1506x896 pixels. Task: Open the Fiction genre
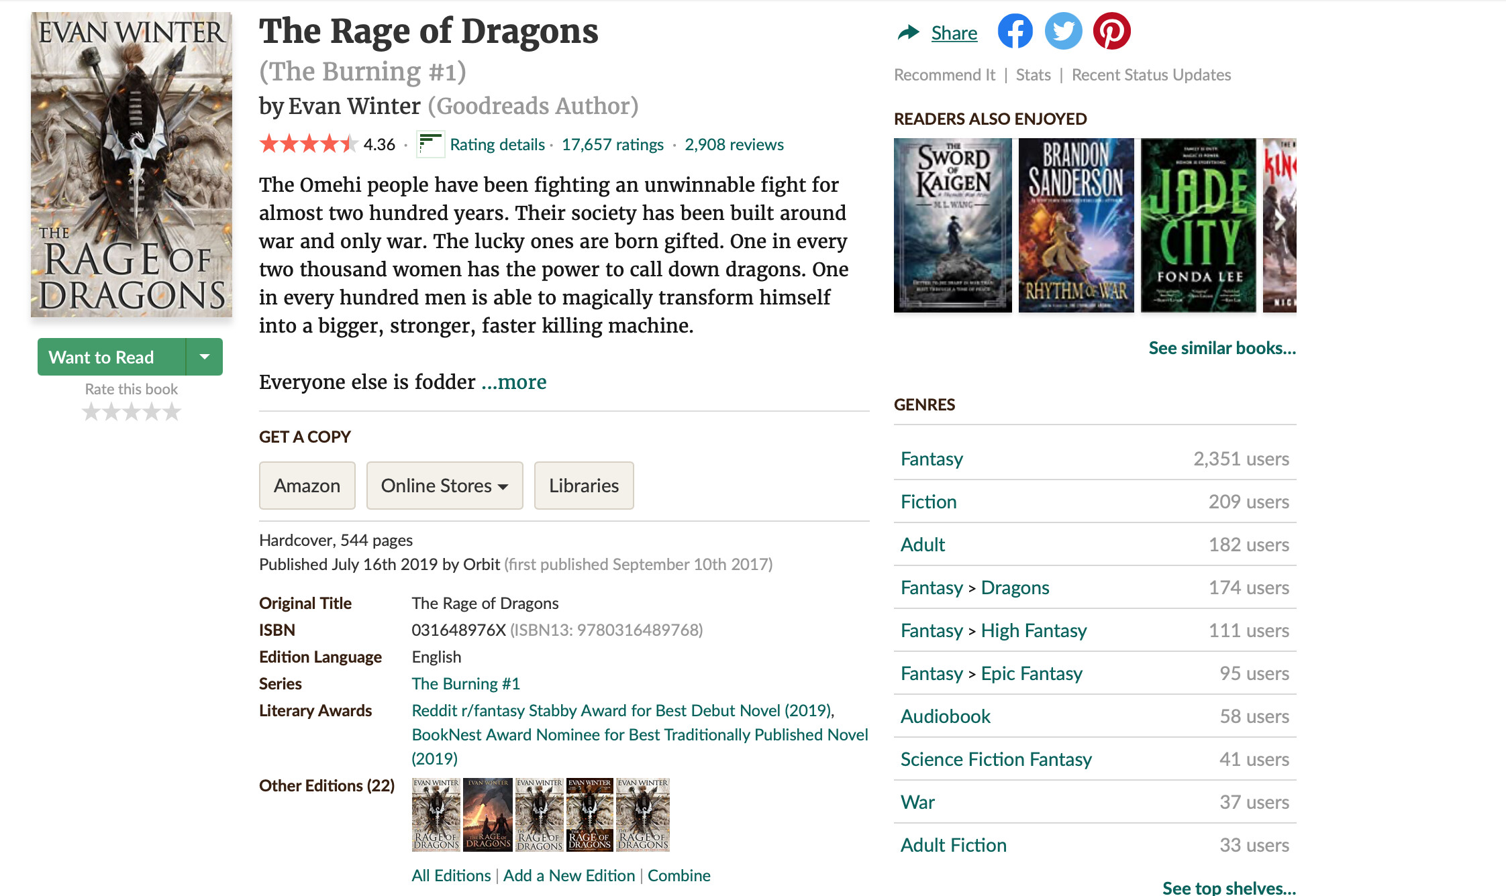928,502
